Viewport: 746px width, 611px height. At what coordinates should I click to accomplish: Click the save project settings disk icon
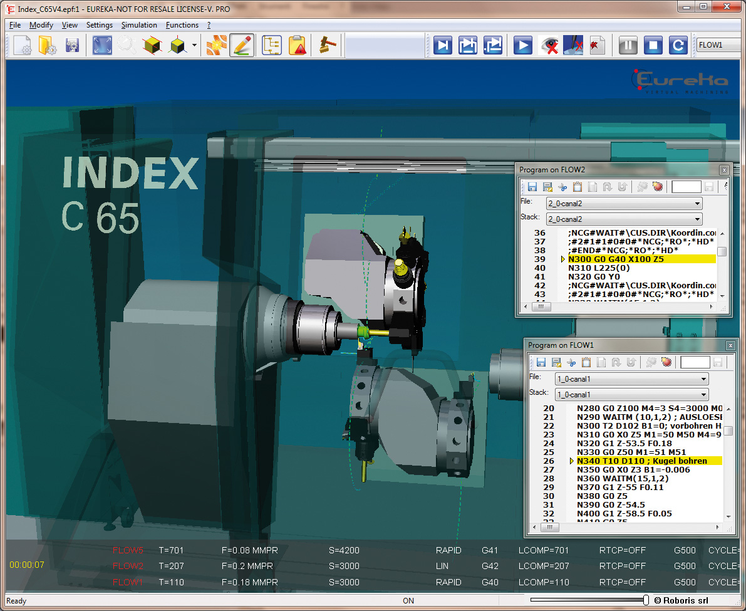72,46
